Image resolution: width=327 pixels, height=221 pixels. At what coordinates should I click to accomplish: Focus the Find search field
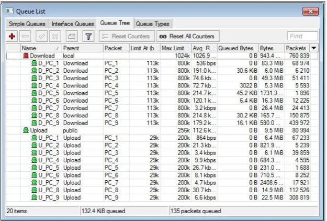click(302, 36)
